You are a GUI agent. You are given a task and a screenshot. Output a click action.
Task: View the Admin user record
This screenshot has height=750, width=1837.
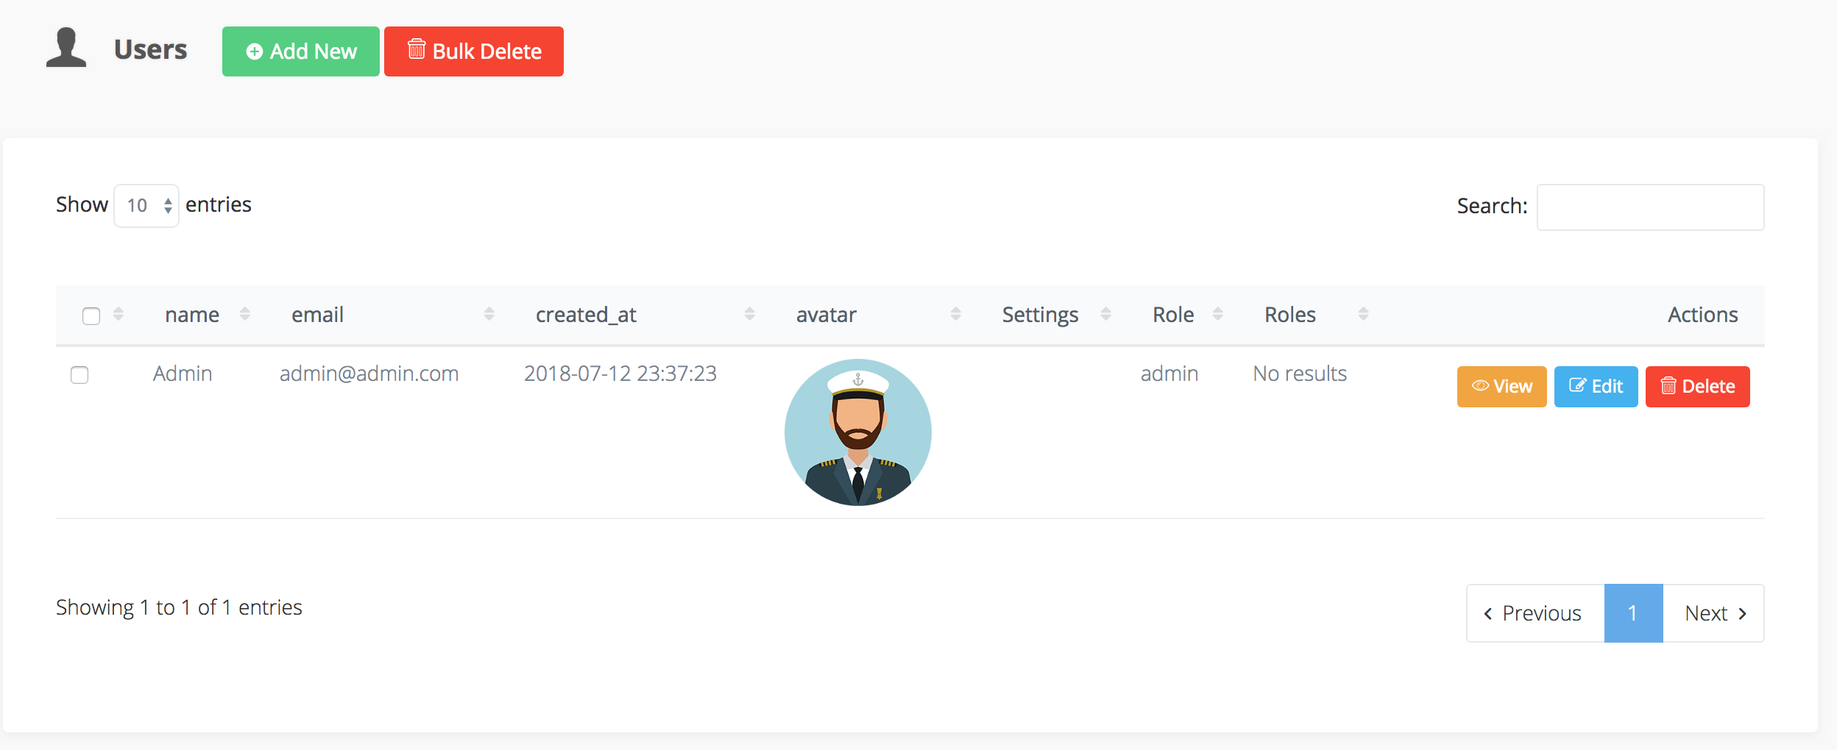1502,387
